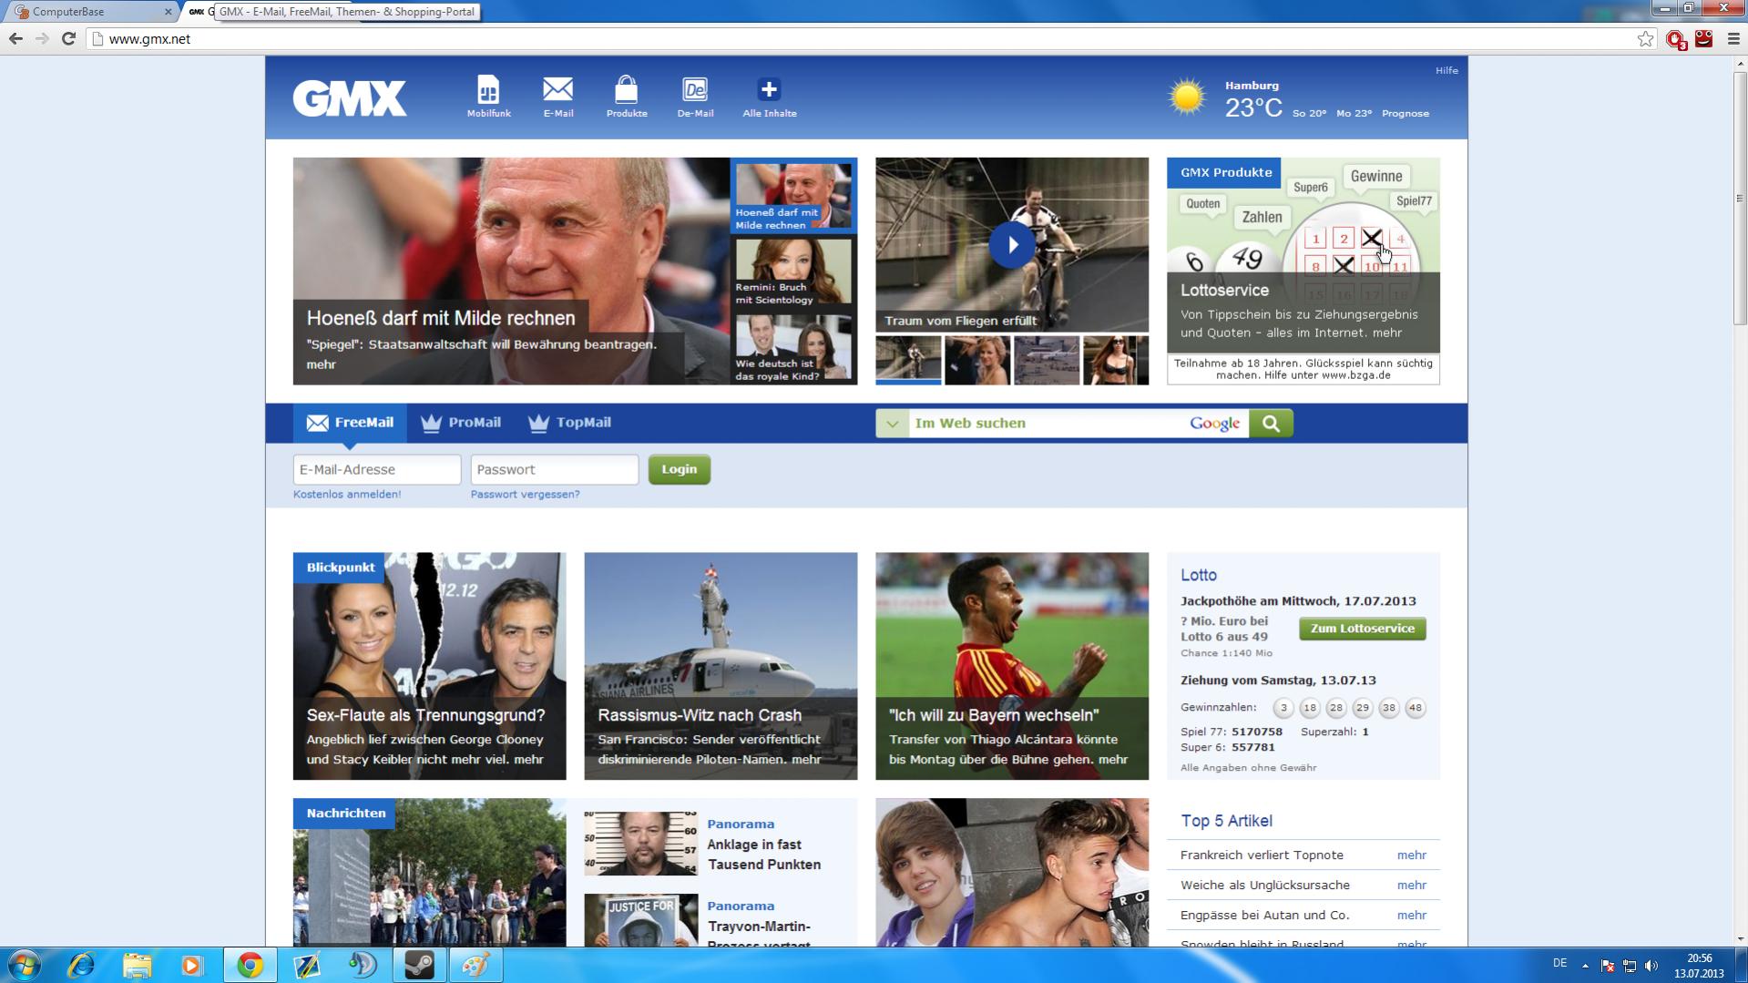Open Windows Media Player taskbar icon
Viewport: 1748px width, 983px height.
(x=191, y=965)
